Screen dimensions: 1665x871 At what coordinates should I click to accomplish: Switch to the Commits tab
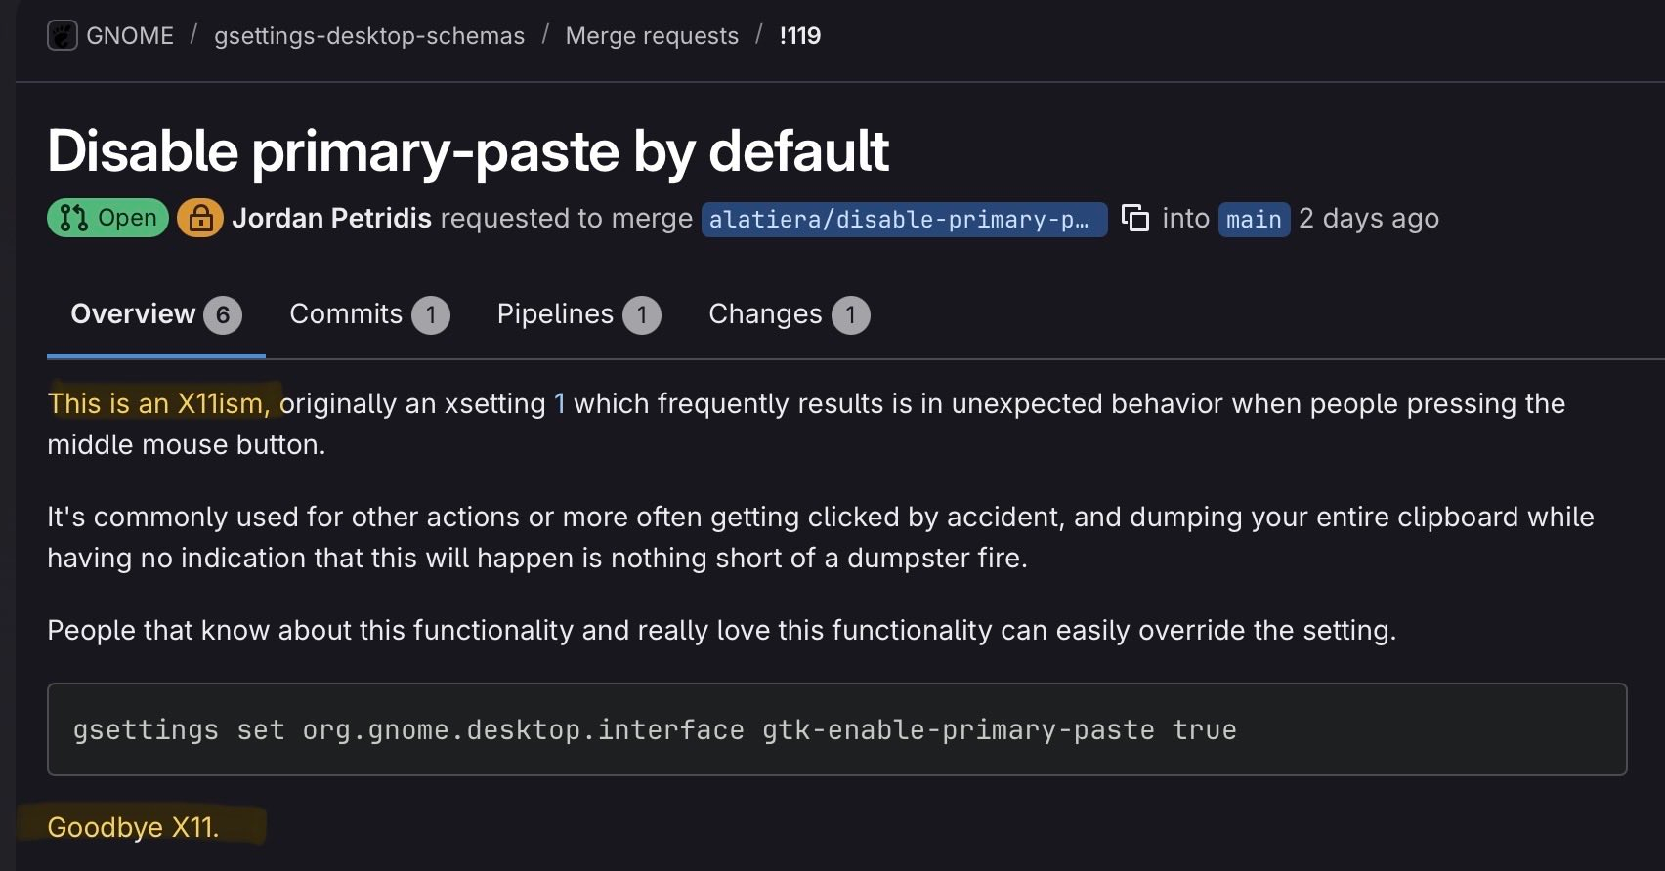346,314
